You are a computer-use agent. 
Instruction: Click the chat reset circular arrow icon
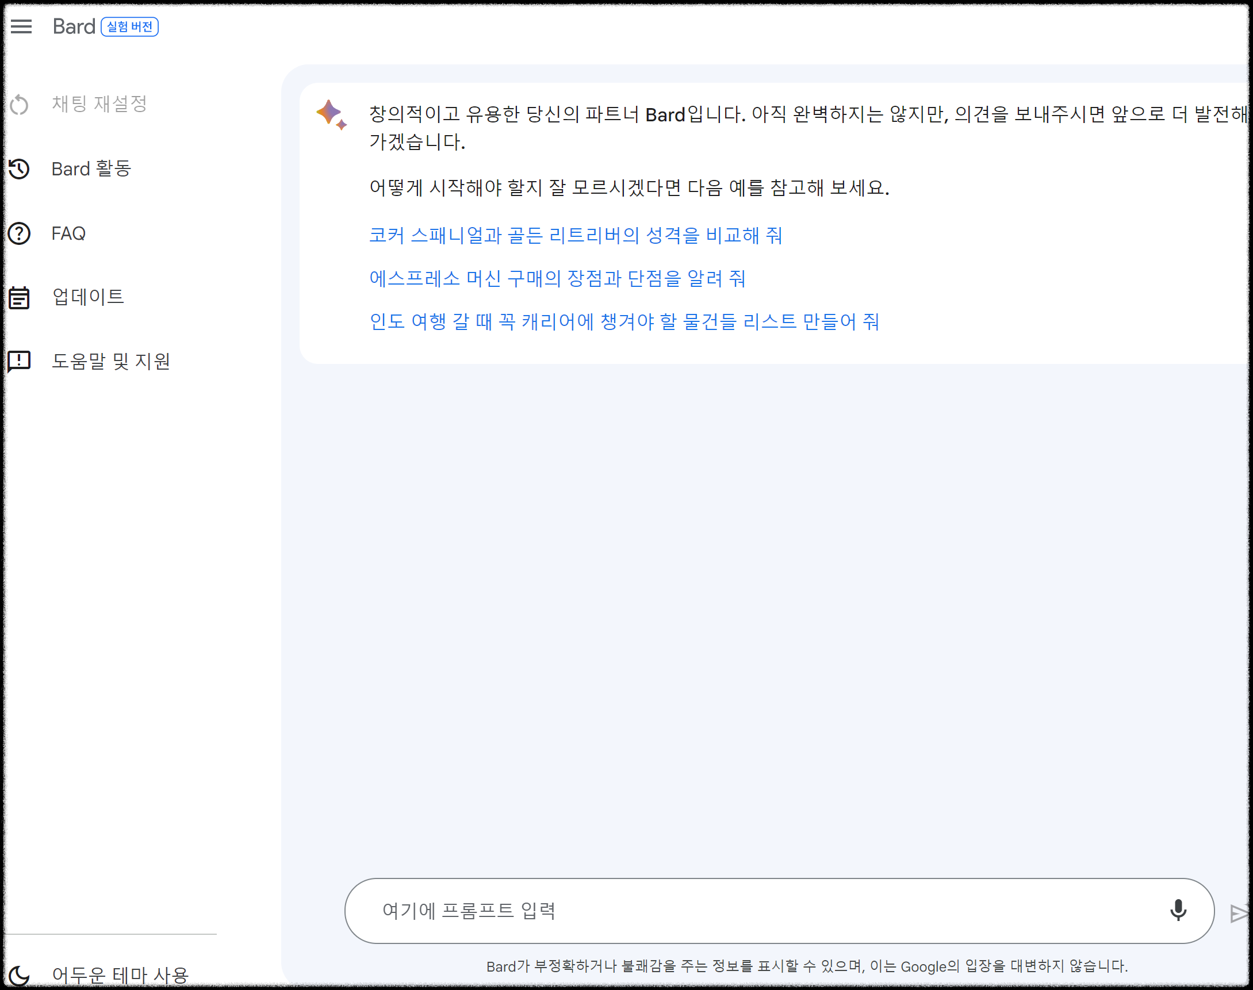tap(19, 104)
